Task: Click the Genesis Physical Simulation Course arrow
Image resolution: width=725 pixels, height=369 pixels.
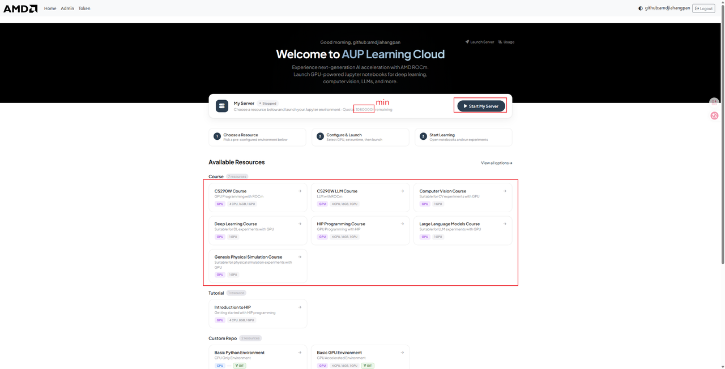Action: (300, 256)
